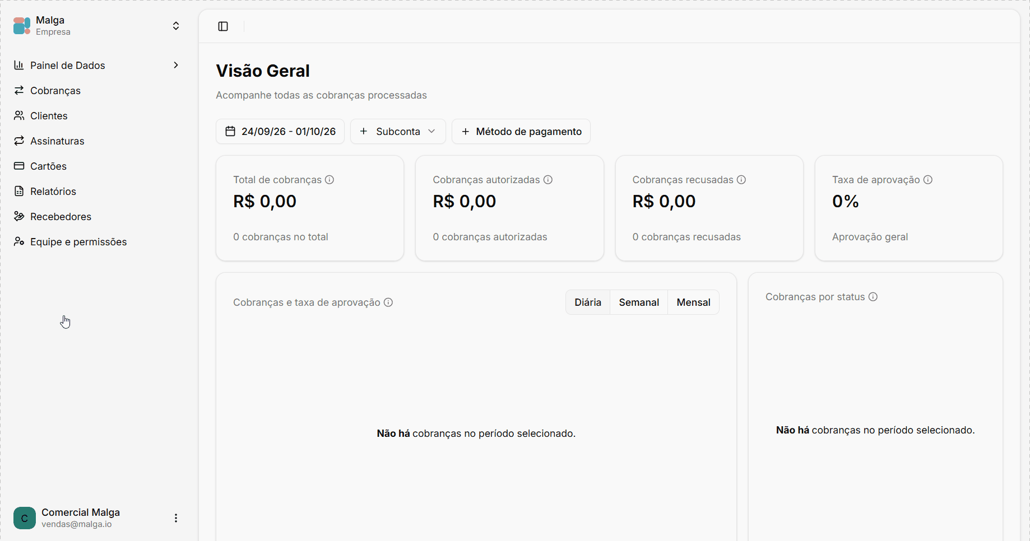Click 'Aprovação geral' text

(870, 237)
